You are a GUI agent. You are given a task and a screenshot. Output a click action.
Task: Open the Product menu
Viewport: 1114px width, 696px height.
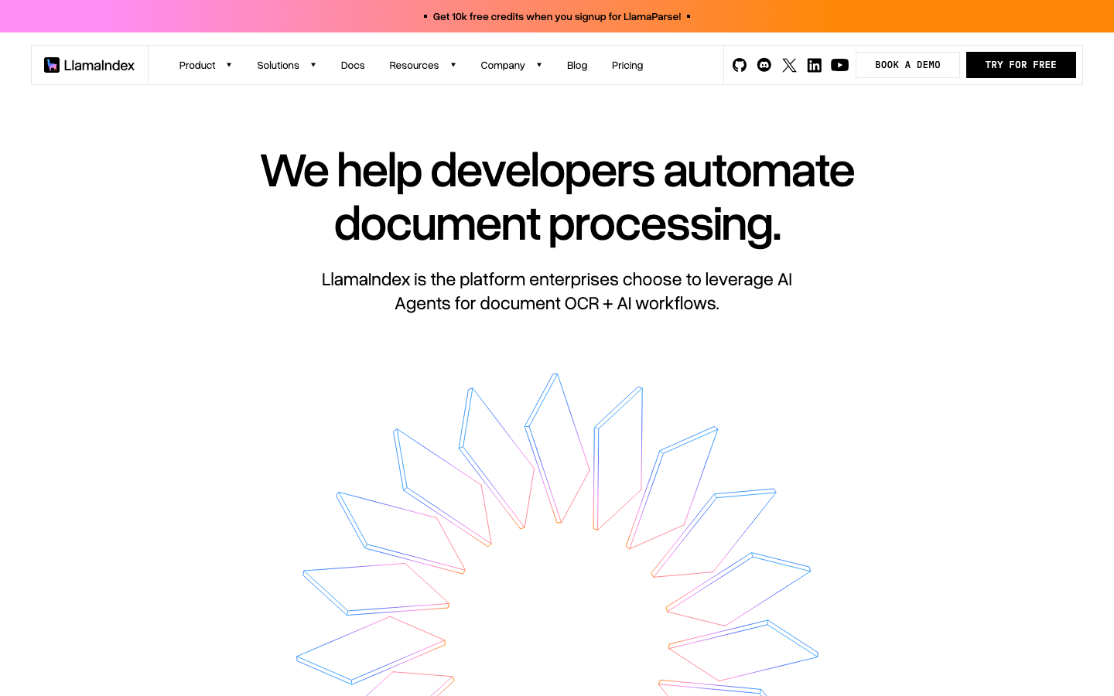pos(197,65)
